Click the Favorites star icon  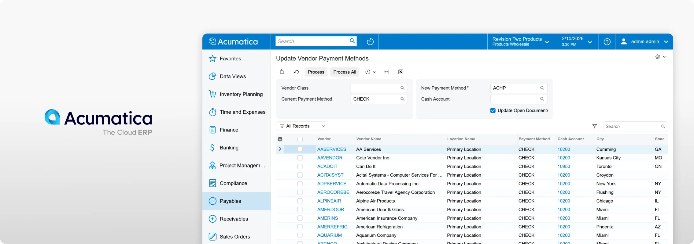[212, 59]
